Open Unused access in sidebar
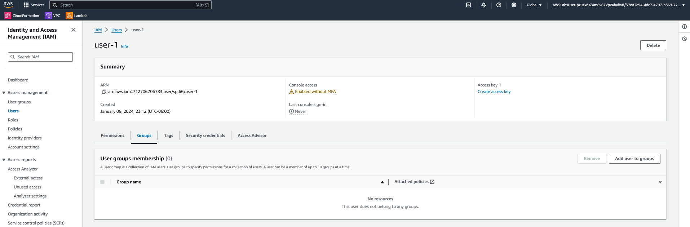The height and width of the screenshot is (227, 690). tap(27, 187)
